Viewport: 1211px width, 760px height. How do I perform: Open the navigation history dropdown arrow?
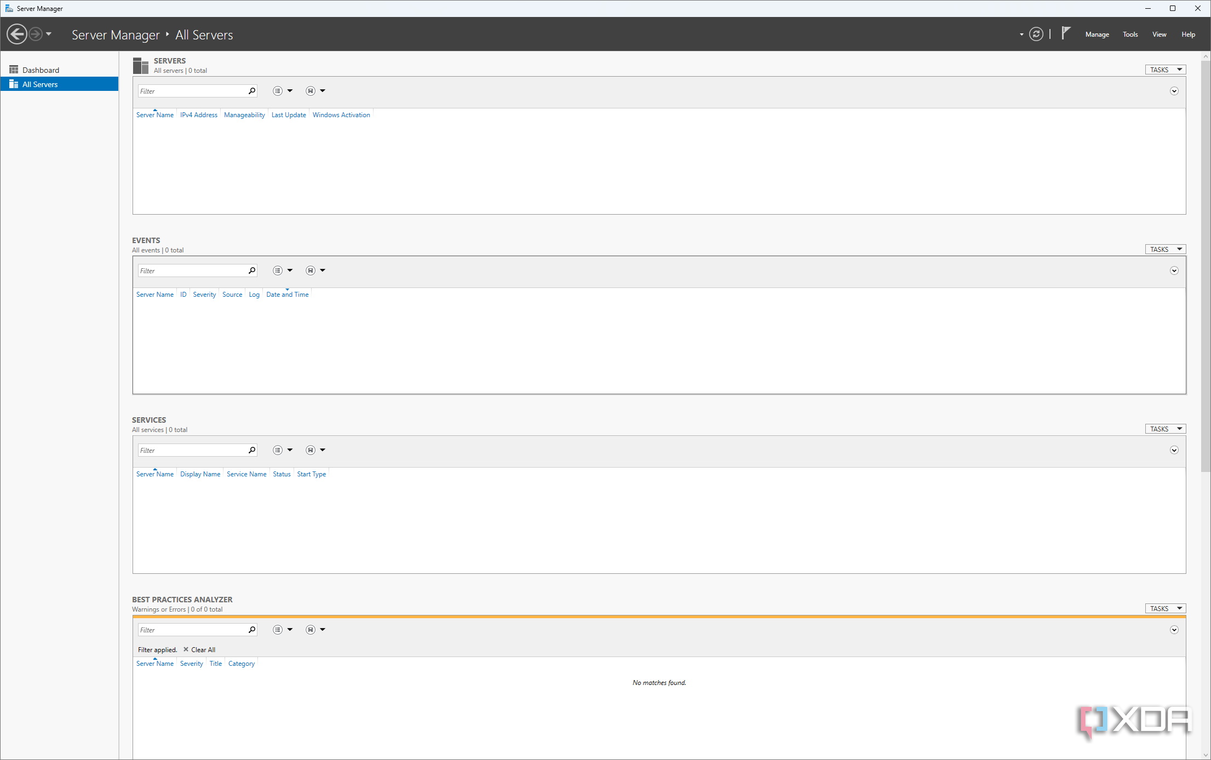(49, 34)
